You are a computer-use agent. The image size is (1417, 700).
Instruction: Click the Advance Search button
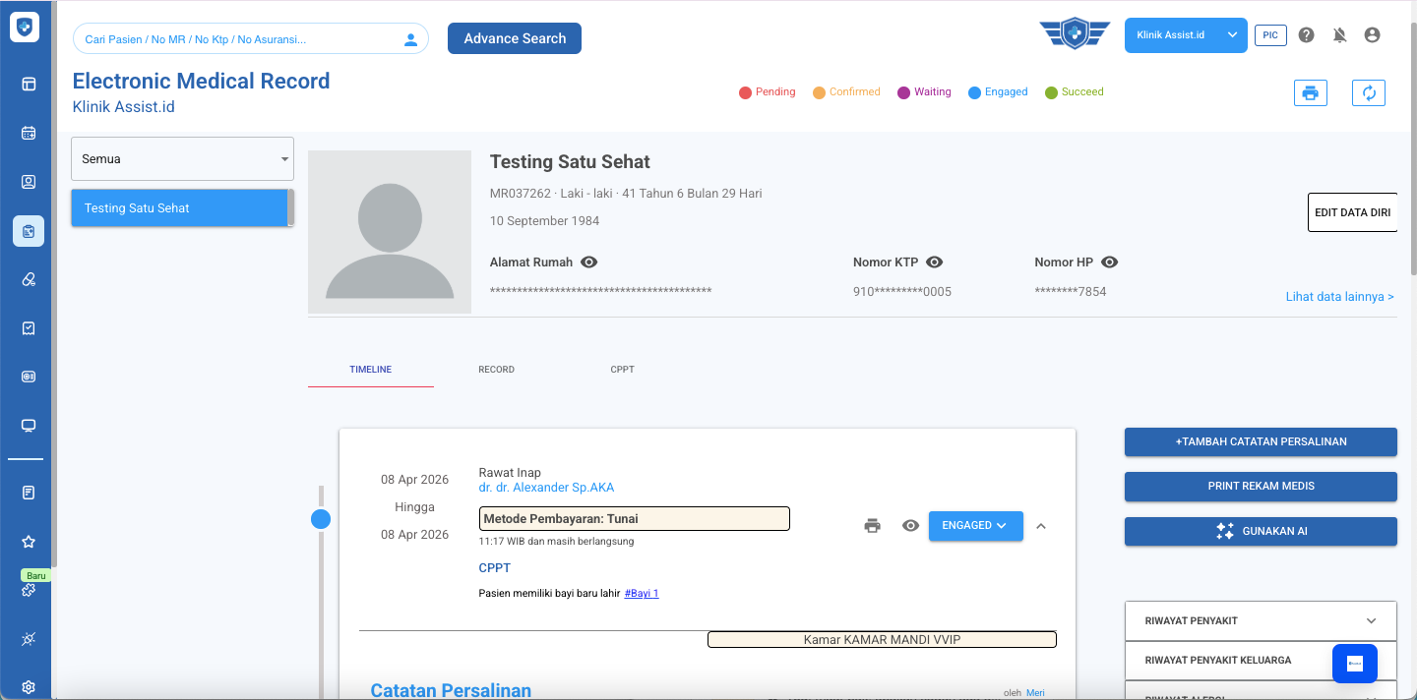[x=514, y=38]
